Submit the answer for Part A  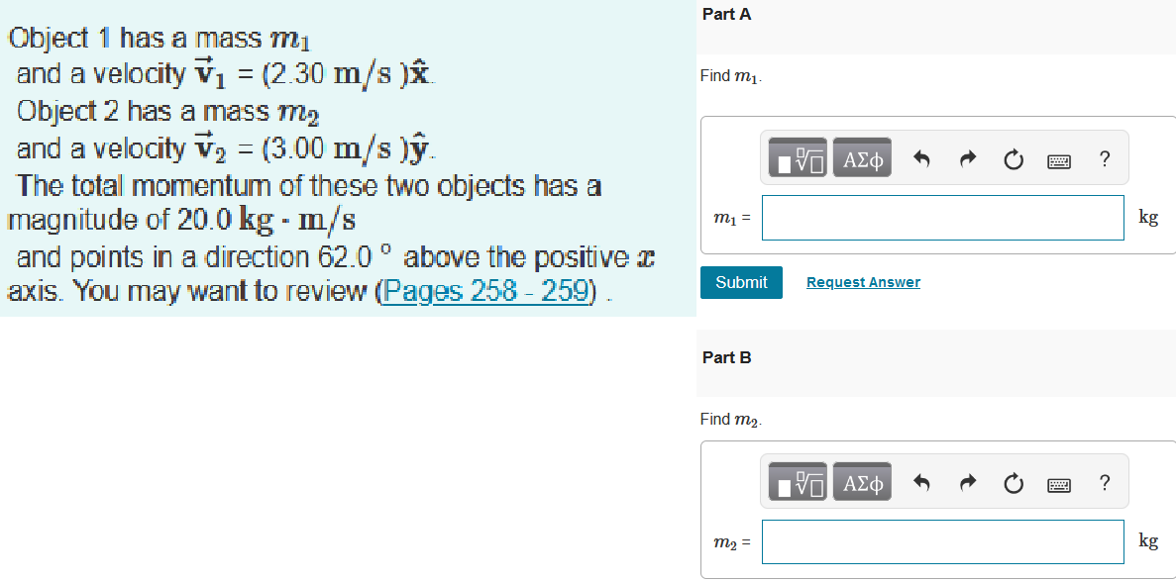tap(740, 282)
